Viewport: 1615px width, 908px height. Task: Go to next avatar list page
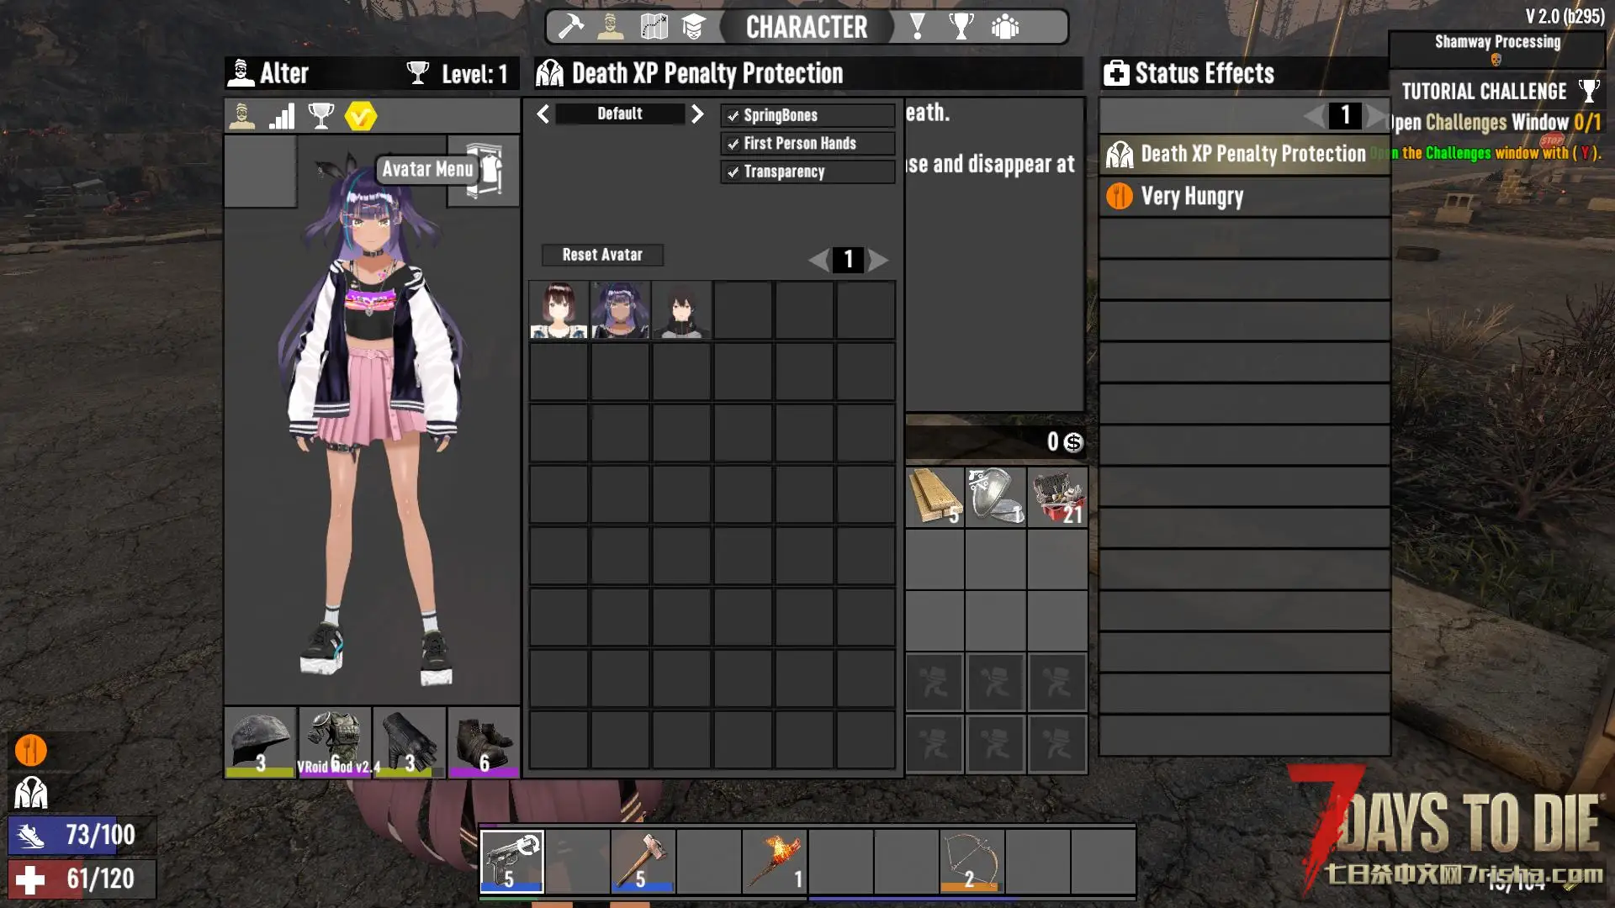(878, 260)
